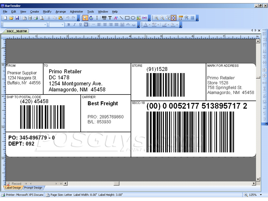The height and width of the screenshot is (201, 268).
Task: Select the picture insertion tool
Action: (x=139, y=18)
